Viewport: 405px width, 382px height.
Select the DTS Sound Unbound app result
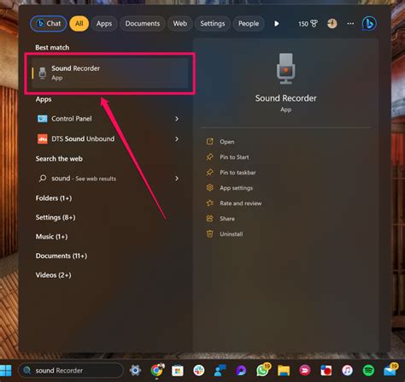(109, 139)
